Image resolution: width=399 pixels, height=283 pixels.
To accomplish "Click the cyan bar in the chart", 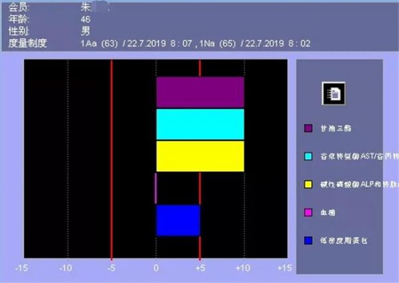I will click(199, 124).
